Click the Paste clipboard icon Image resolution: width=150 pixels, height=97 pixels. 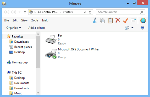[110, 20]
